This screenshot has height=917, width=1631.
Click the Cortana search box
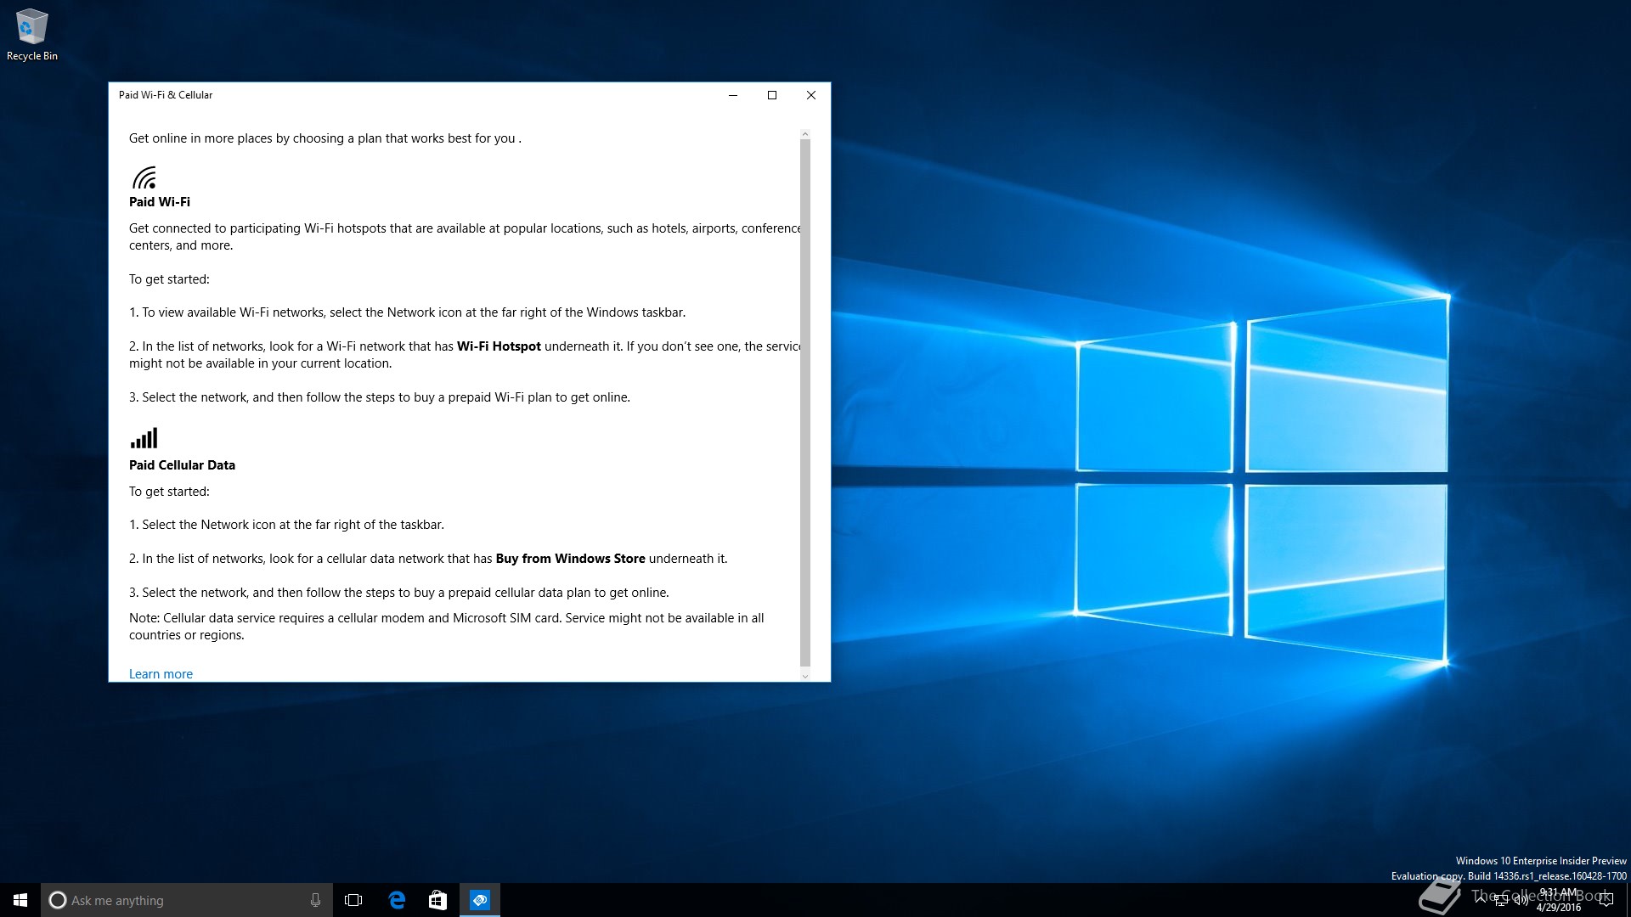(186, 900)
